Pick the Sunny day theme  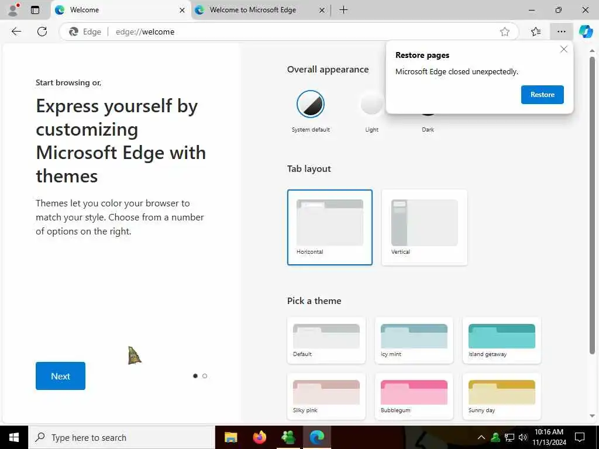coord(501,396)
